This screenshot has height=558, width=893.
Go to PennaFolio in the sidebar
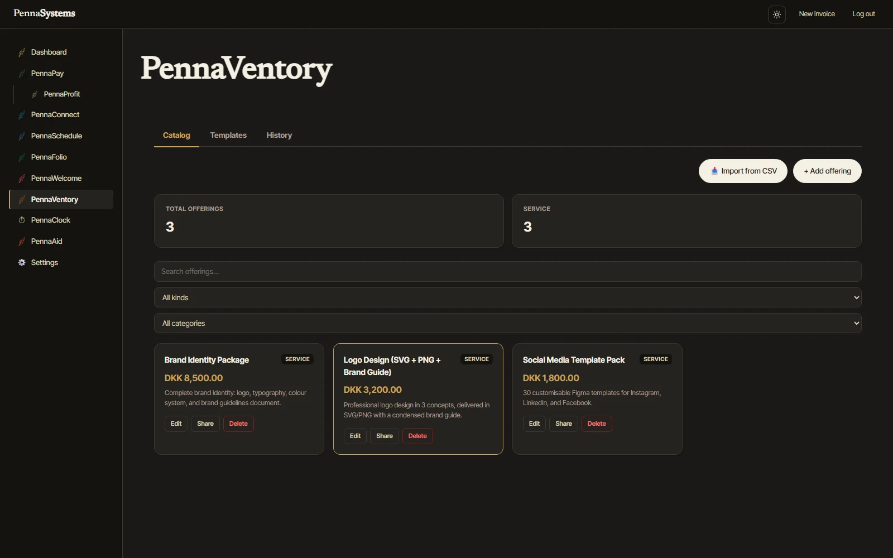[61, 157]
